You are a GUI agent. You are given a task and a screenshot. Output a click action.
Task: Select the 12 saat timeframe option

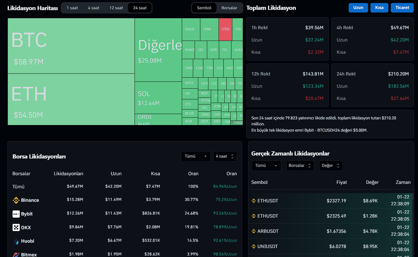[x=116, y=8]
